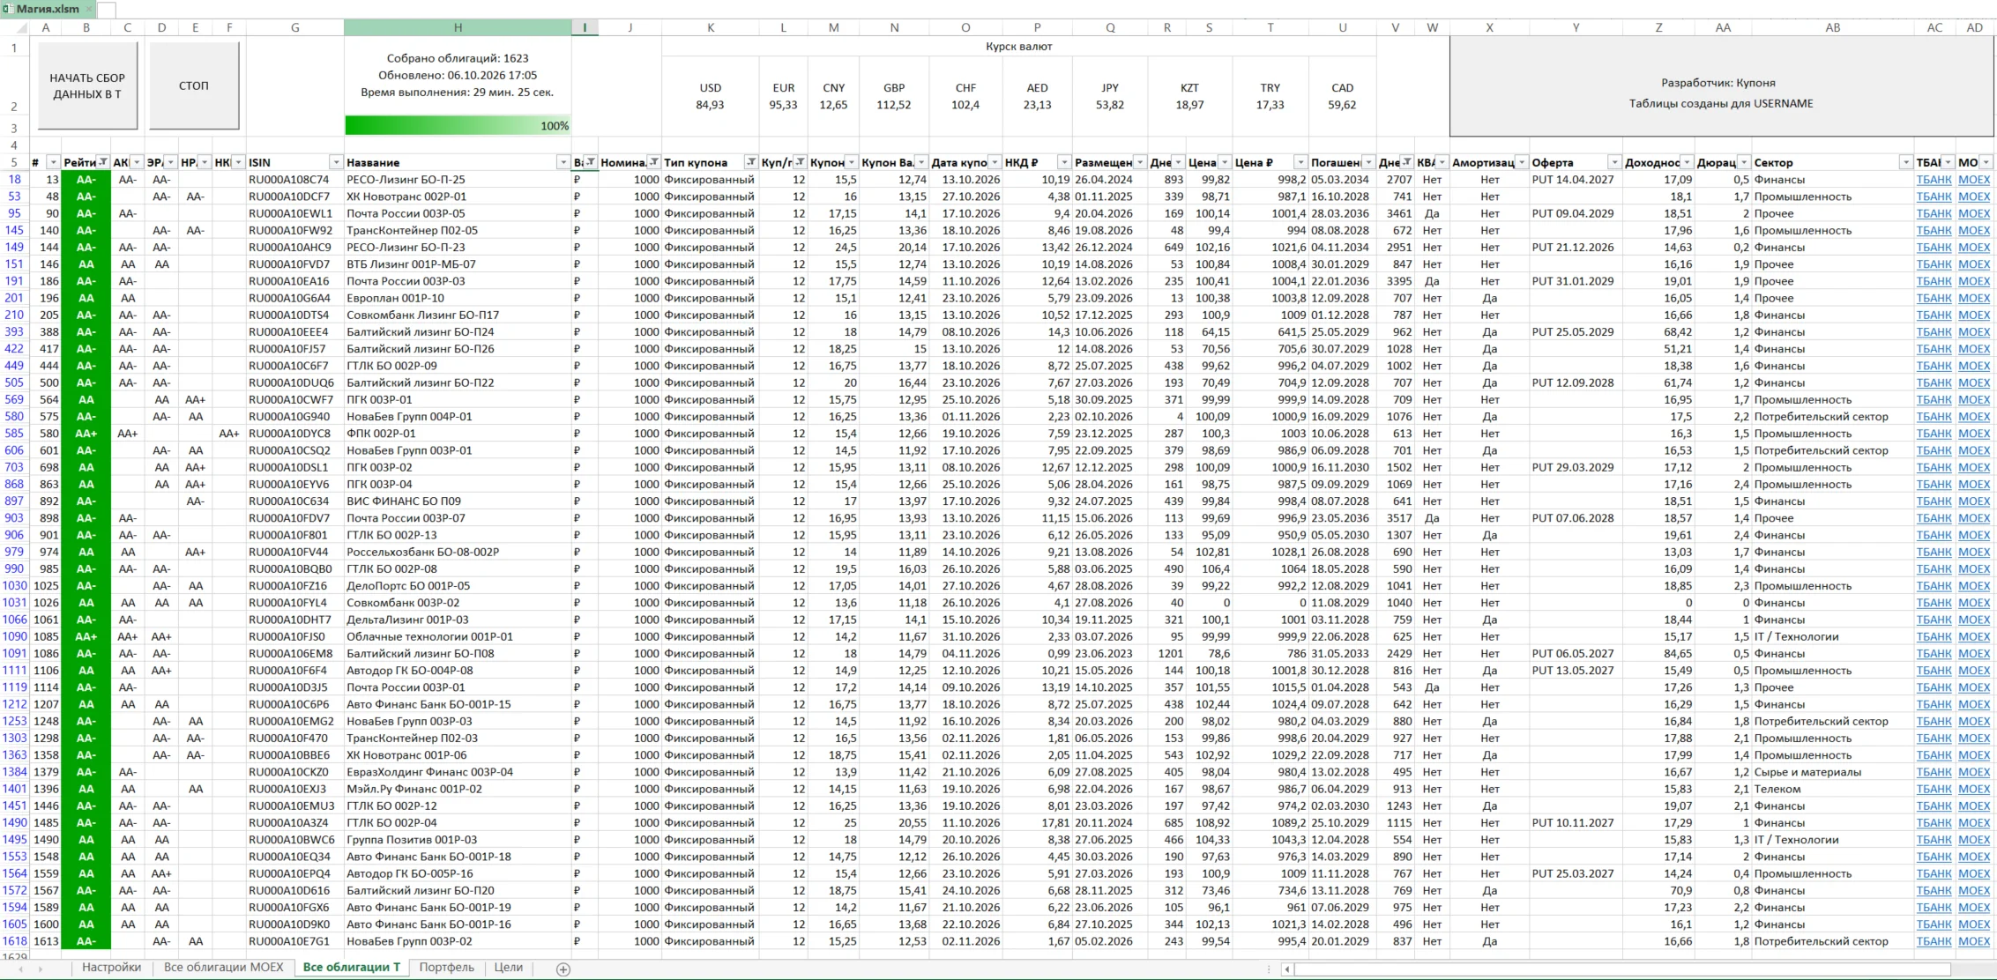Open ТБАНК link for НоваБев Групп 003Р-02
The image size is (1997, 980).
[1934, 941]
